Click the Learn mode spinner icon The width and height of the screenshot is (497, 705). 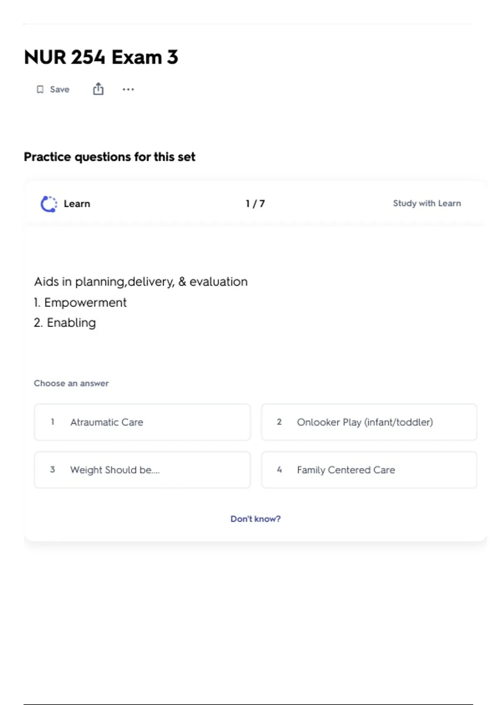[x=49, y=204]
